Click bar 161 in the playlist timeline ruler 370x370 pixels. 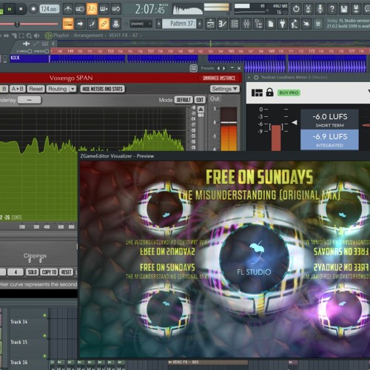pyautogui.click(x=191, y=51)
